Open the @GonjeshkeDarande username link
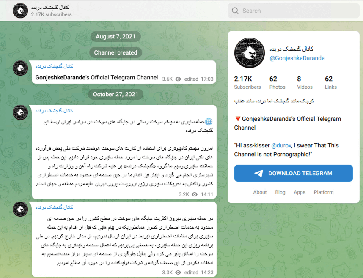Viewport: 363px width, 278px height. pos(297,58)
